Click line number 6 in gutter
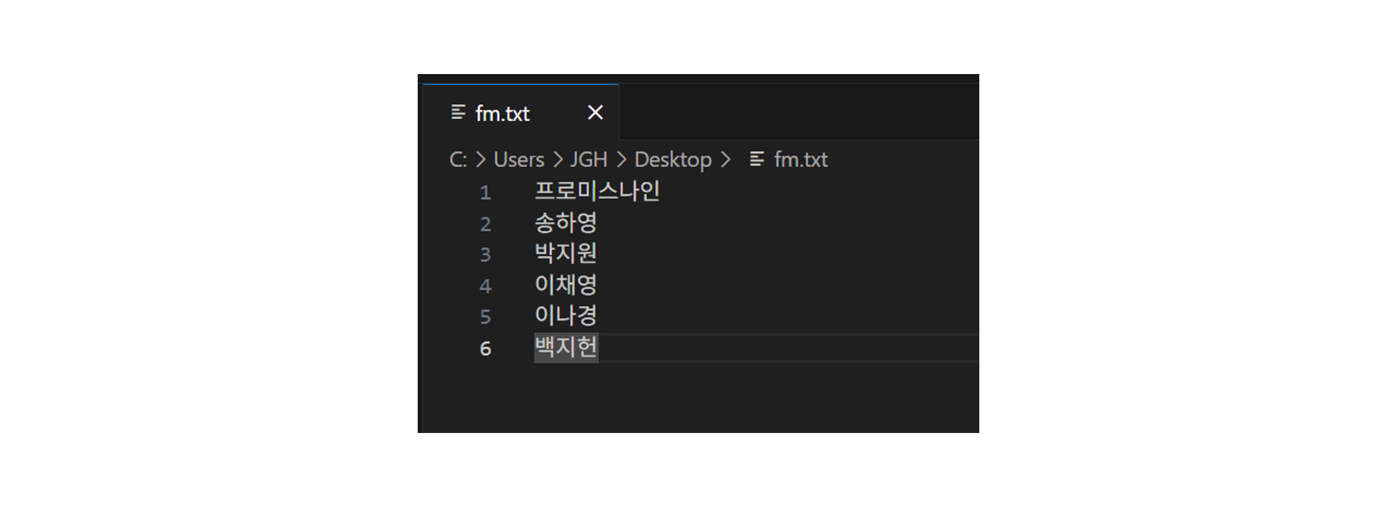The width and height of the screenshot is (1397, 507). 485,348
